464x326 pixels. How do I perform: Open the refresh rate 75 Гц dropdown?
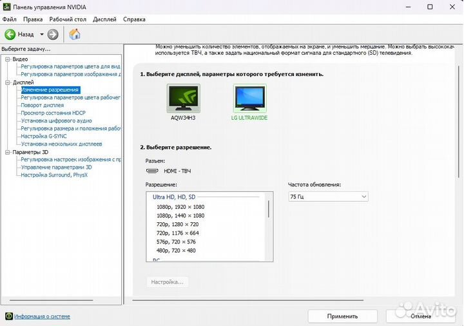[328, 197]
